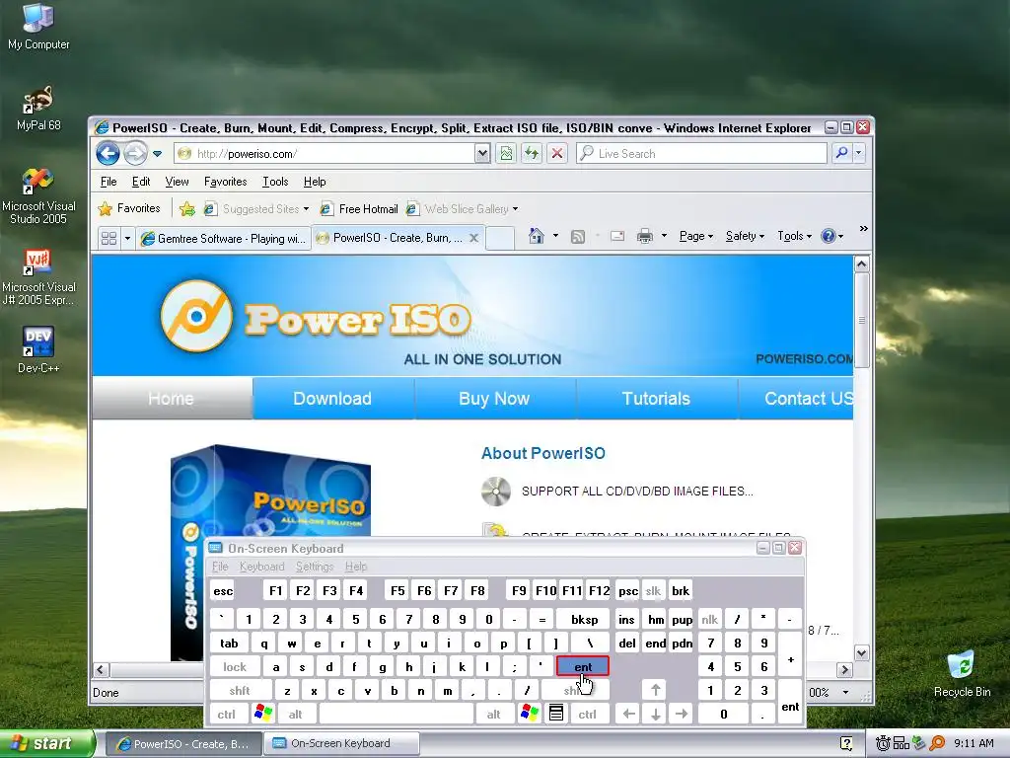The image size is (1010, 758).
Task: Expand Web Slice Gallery dropdown
Action: [515, 209]
